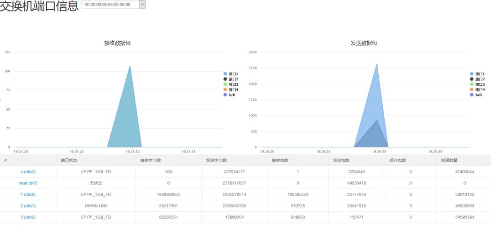491x230 pixels.
Task: Select the 2 (obx1) port link
Action: pyautogui.click(x=28, y=206)
